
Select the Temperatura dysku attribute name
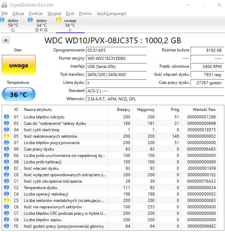40,188
